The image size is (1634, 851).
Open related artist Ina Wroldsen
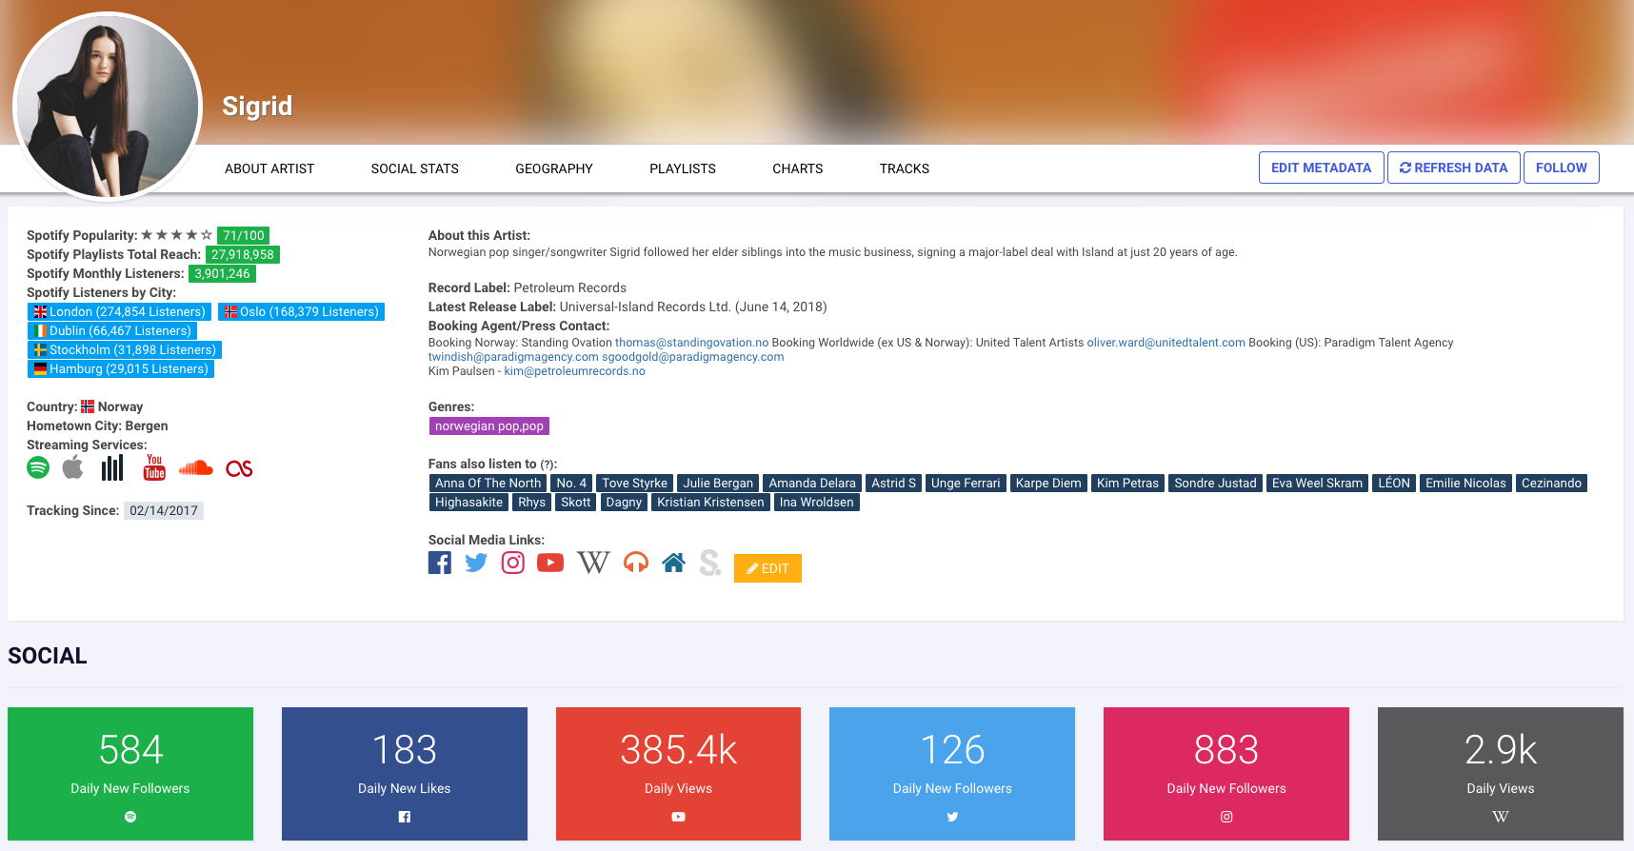click(x=817, y=502)
